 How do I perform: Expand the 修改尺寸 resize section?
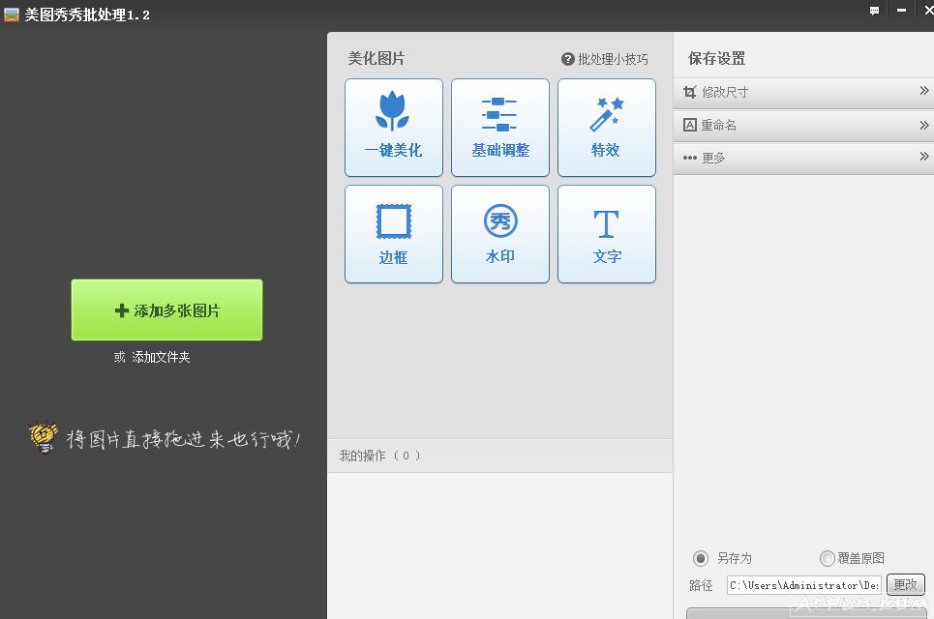[803, 92]
